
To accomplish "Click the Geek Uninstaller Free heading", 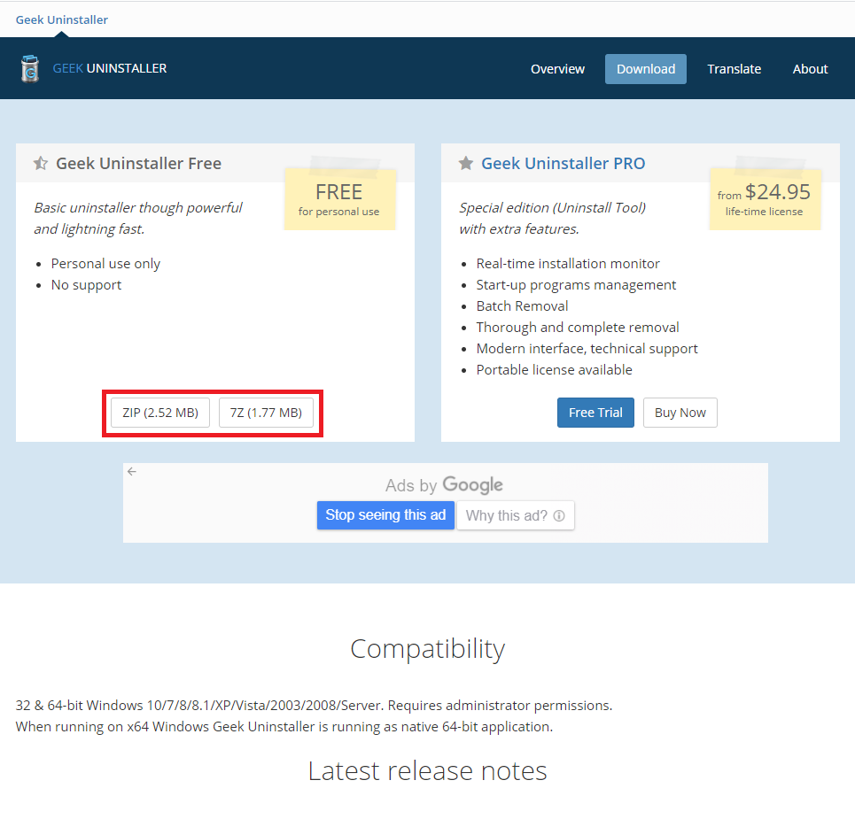I will point(138,164).
